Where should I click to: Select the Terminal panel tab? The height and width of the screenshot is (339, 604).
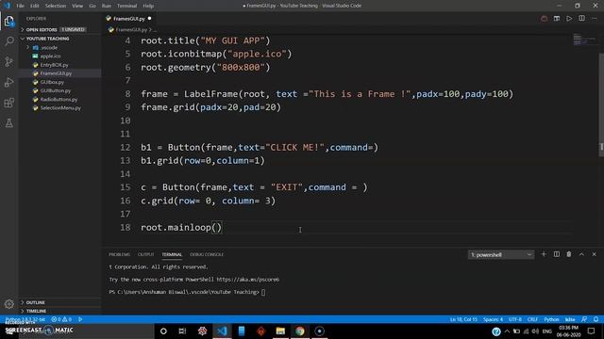point(172,254)
